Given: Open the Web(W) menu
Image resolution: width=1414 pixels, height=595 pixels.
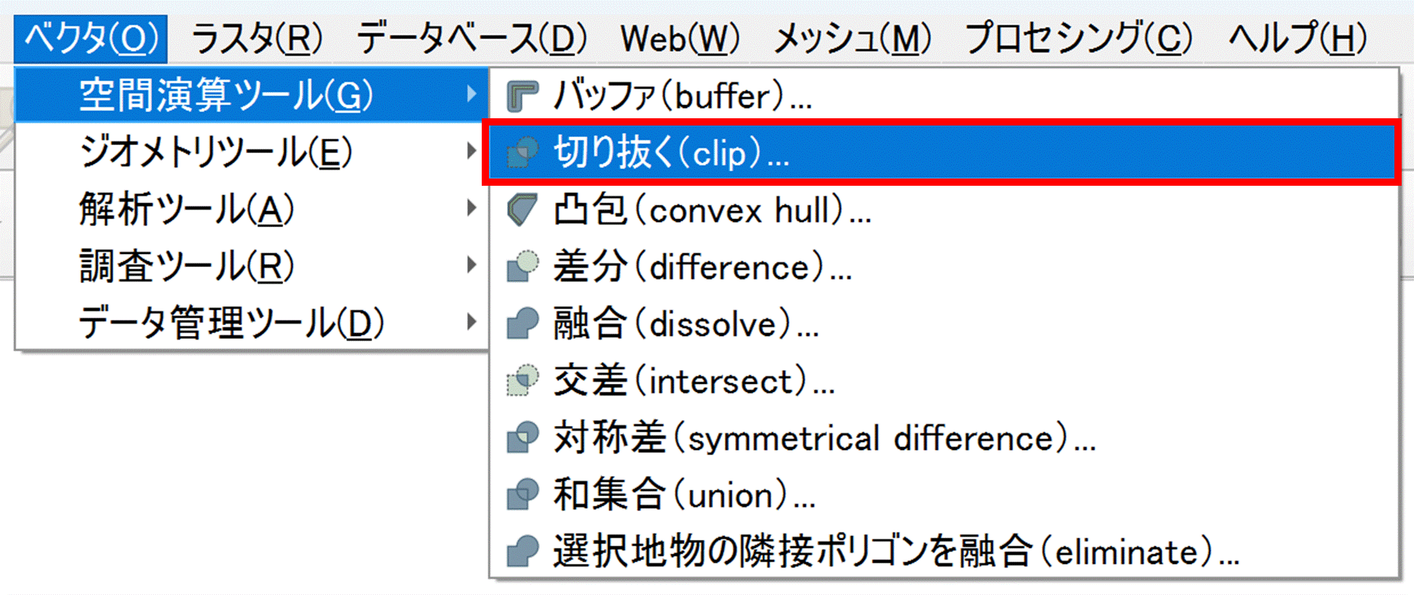Looking at the screenshot, I should tap(680, 38).
